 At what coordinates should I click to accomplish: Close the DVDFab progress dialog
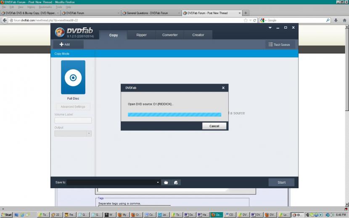[x=223, y=88]
